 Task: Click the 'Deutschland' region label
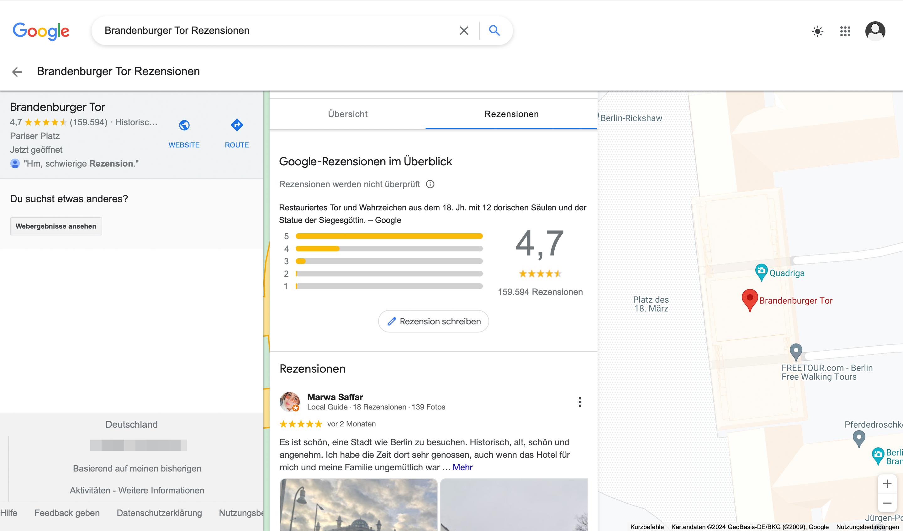(x=131, y=424)
